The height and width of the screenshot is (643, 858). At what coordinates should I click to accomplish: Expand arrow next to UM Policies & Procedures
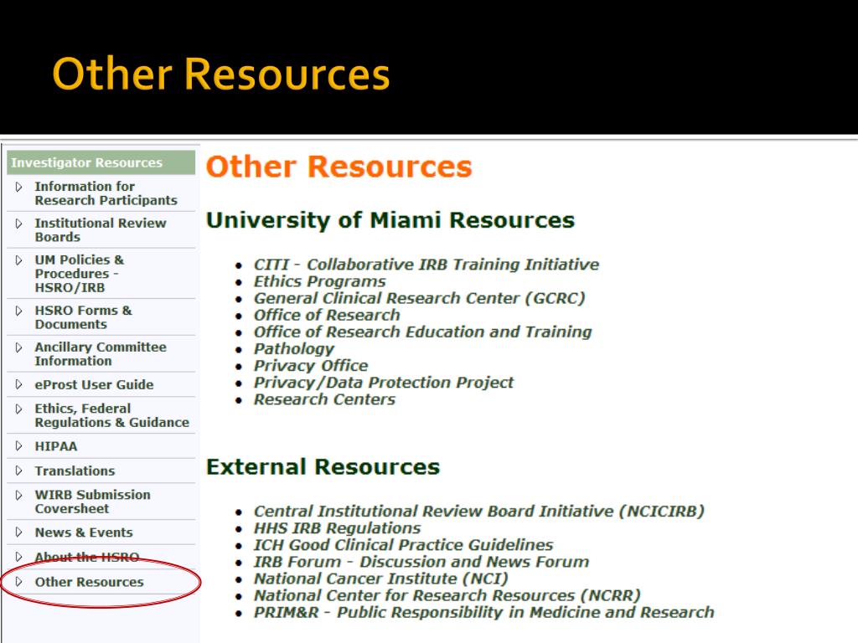pyautogui.click(x=18, y=260)
